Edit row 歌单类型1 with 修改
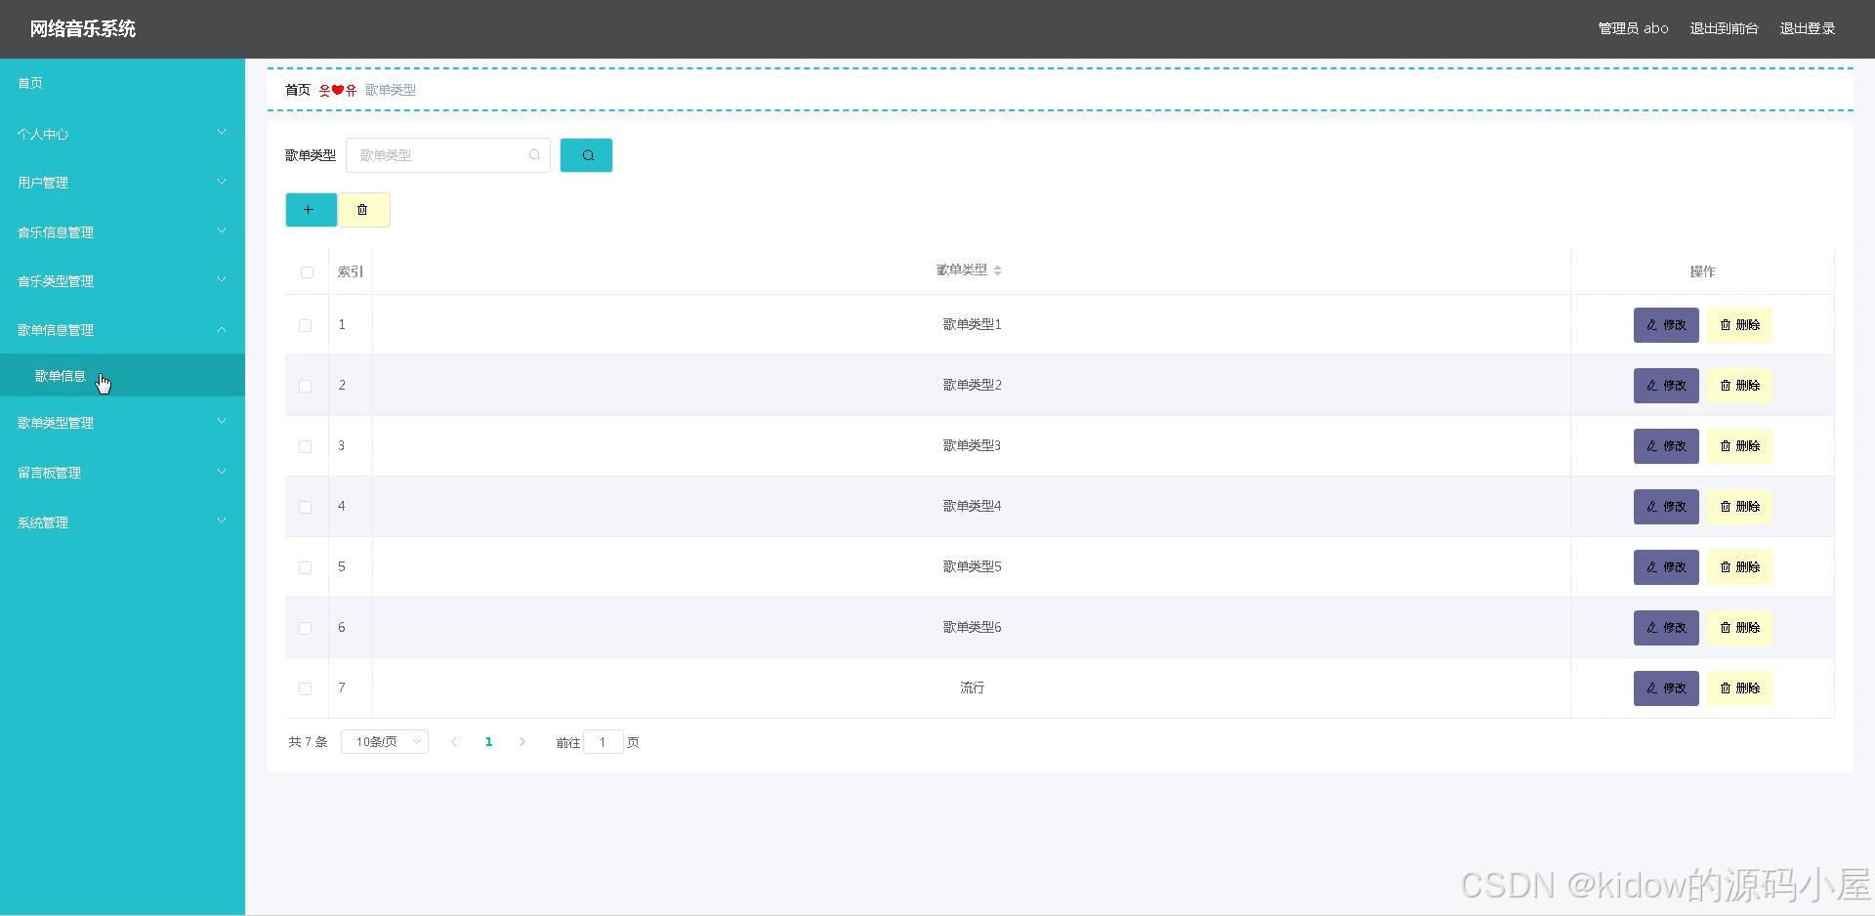1875x916 pixels. pos(1666,325)
